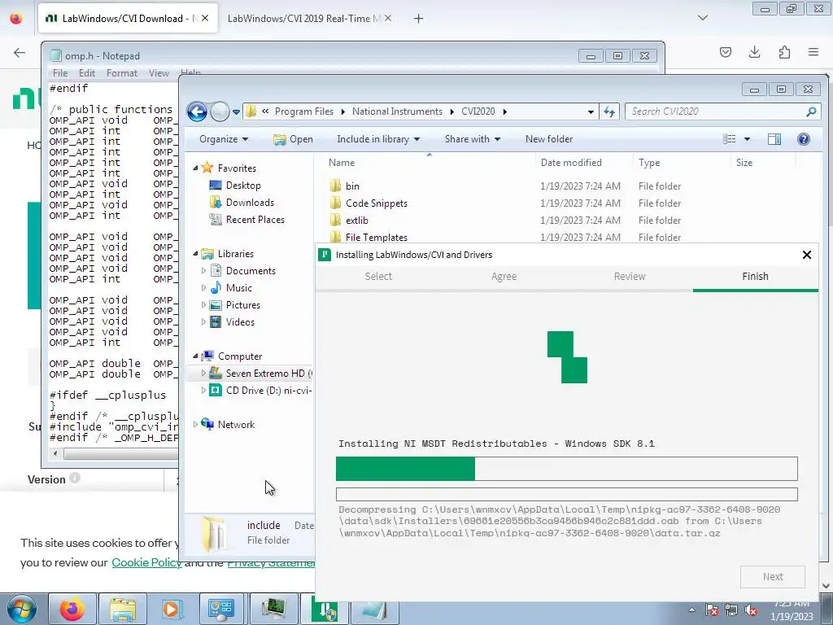The height and width of the screenshot is (625, 833).
Task: Open the View menu in Notepad
Action: pos(159,73)
